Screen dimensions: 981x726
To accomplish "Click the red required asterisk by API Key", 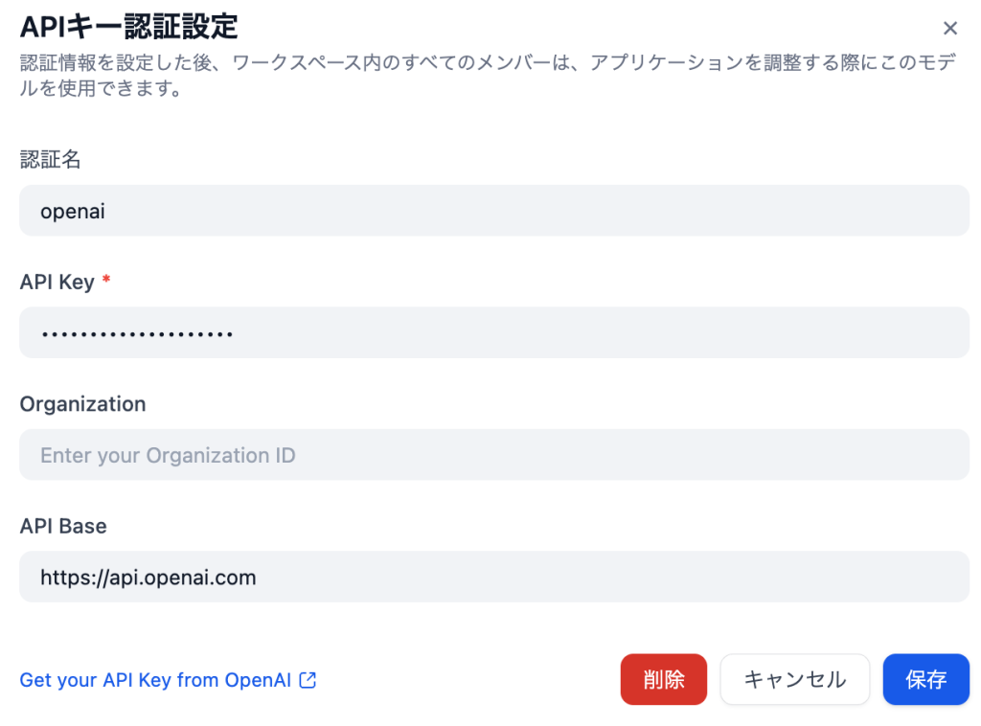I will click(106, 282).
